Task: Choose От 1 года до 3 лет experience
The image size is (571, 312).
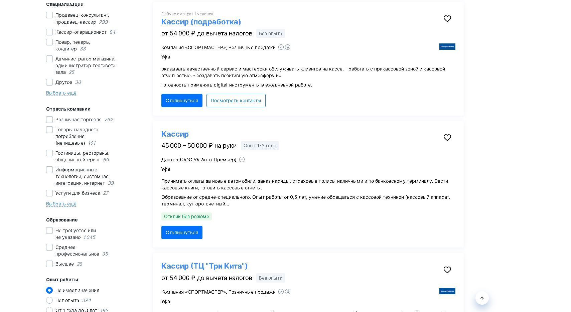Action: [49, 310]
